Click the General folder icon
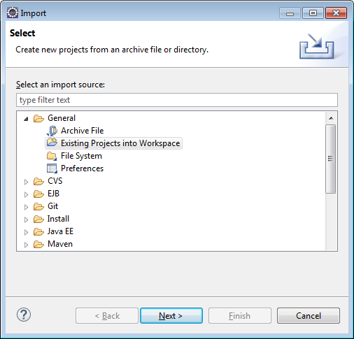The height and width of the screenshot is (339, 354). point(38,118)
